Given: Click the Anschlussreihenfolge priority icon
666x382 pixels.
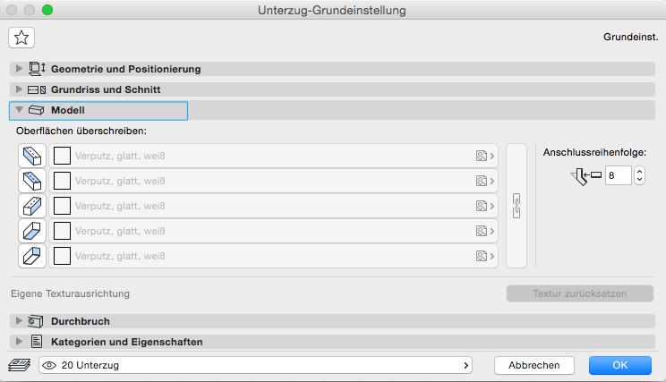Looking at the screenshot, I should click(x=585, y=175).
